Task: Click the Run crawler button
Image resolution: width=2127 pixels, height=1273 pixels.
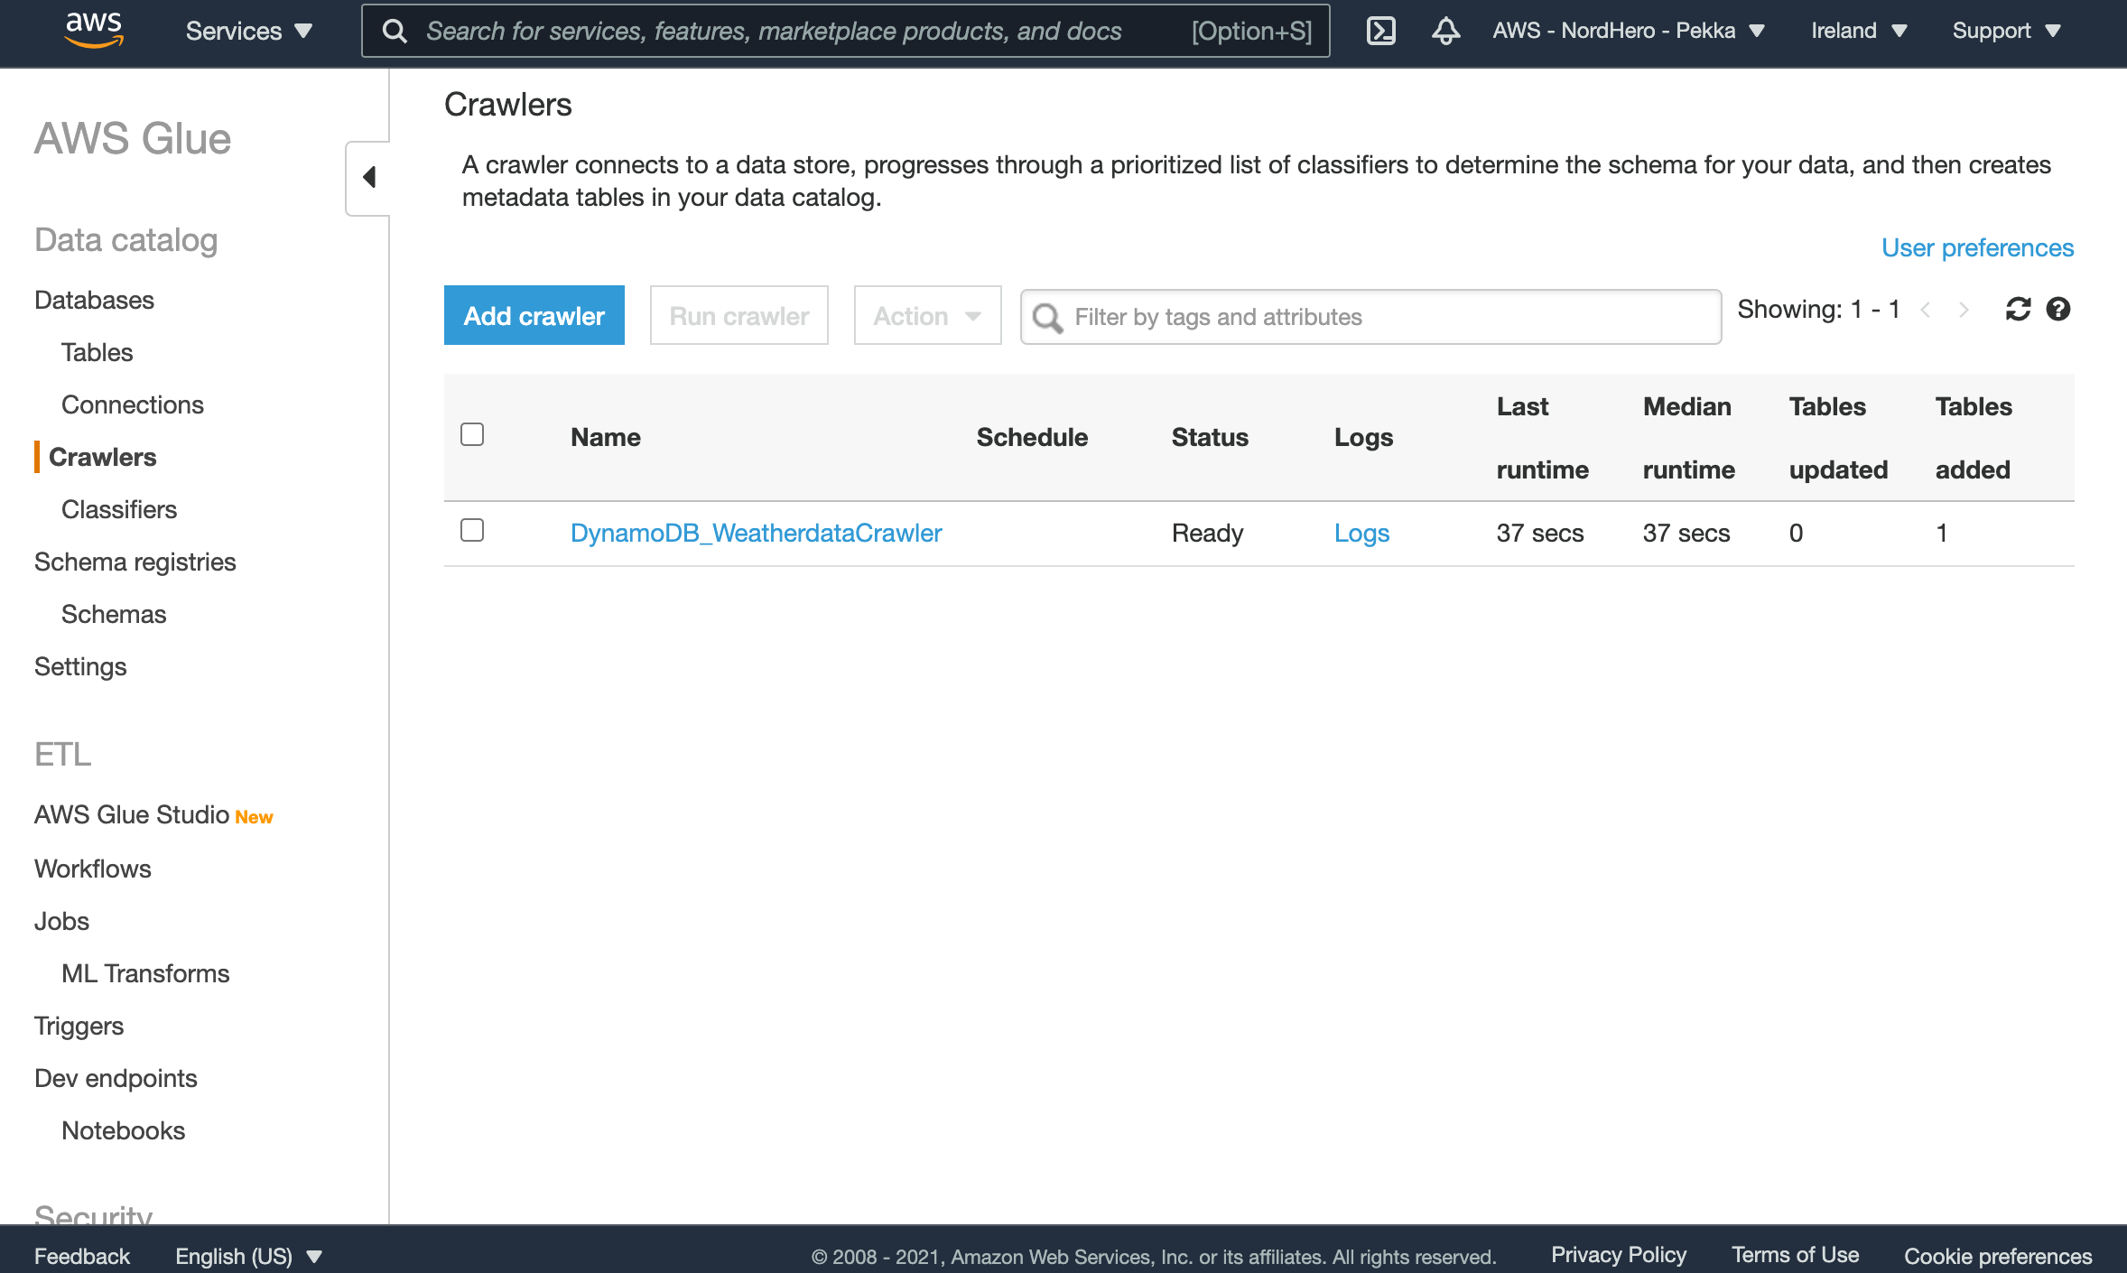Action: [738, 315]
